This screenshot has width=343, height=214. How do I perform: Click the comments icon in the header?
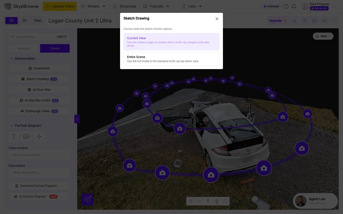[x=324, y=21]
